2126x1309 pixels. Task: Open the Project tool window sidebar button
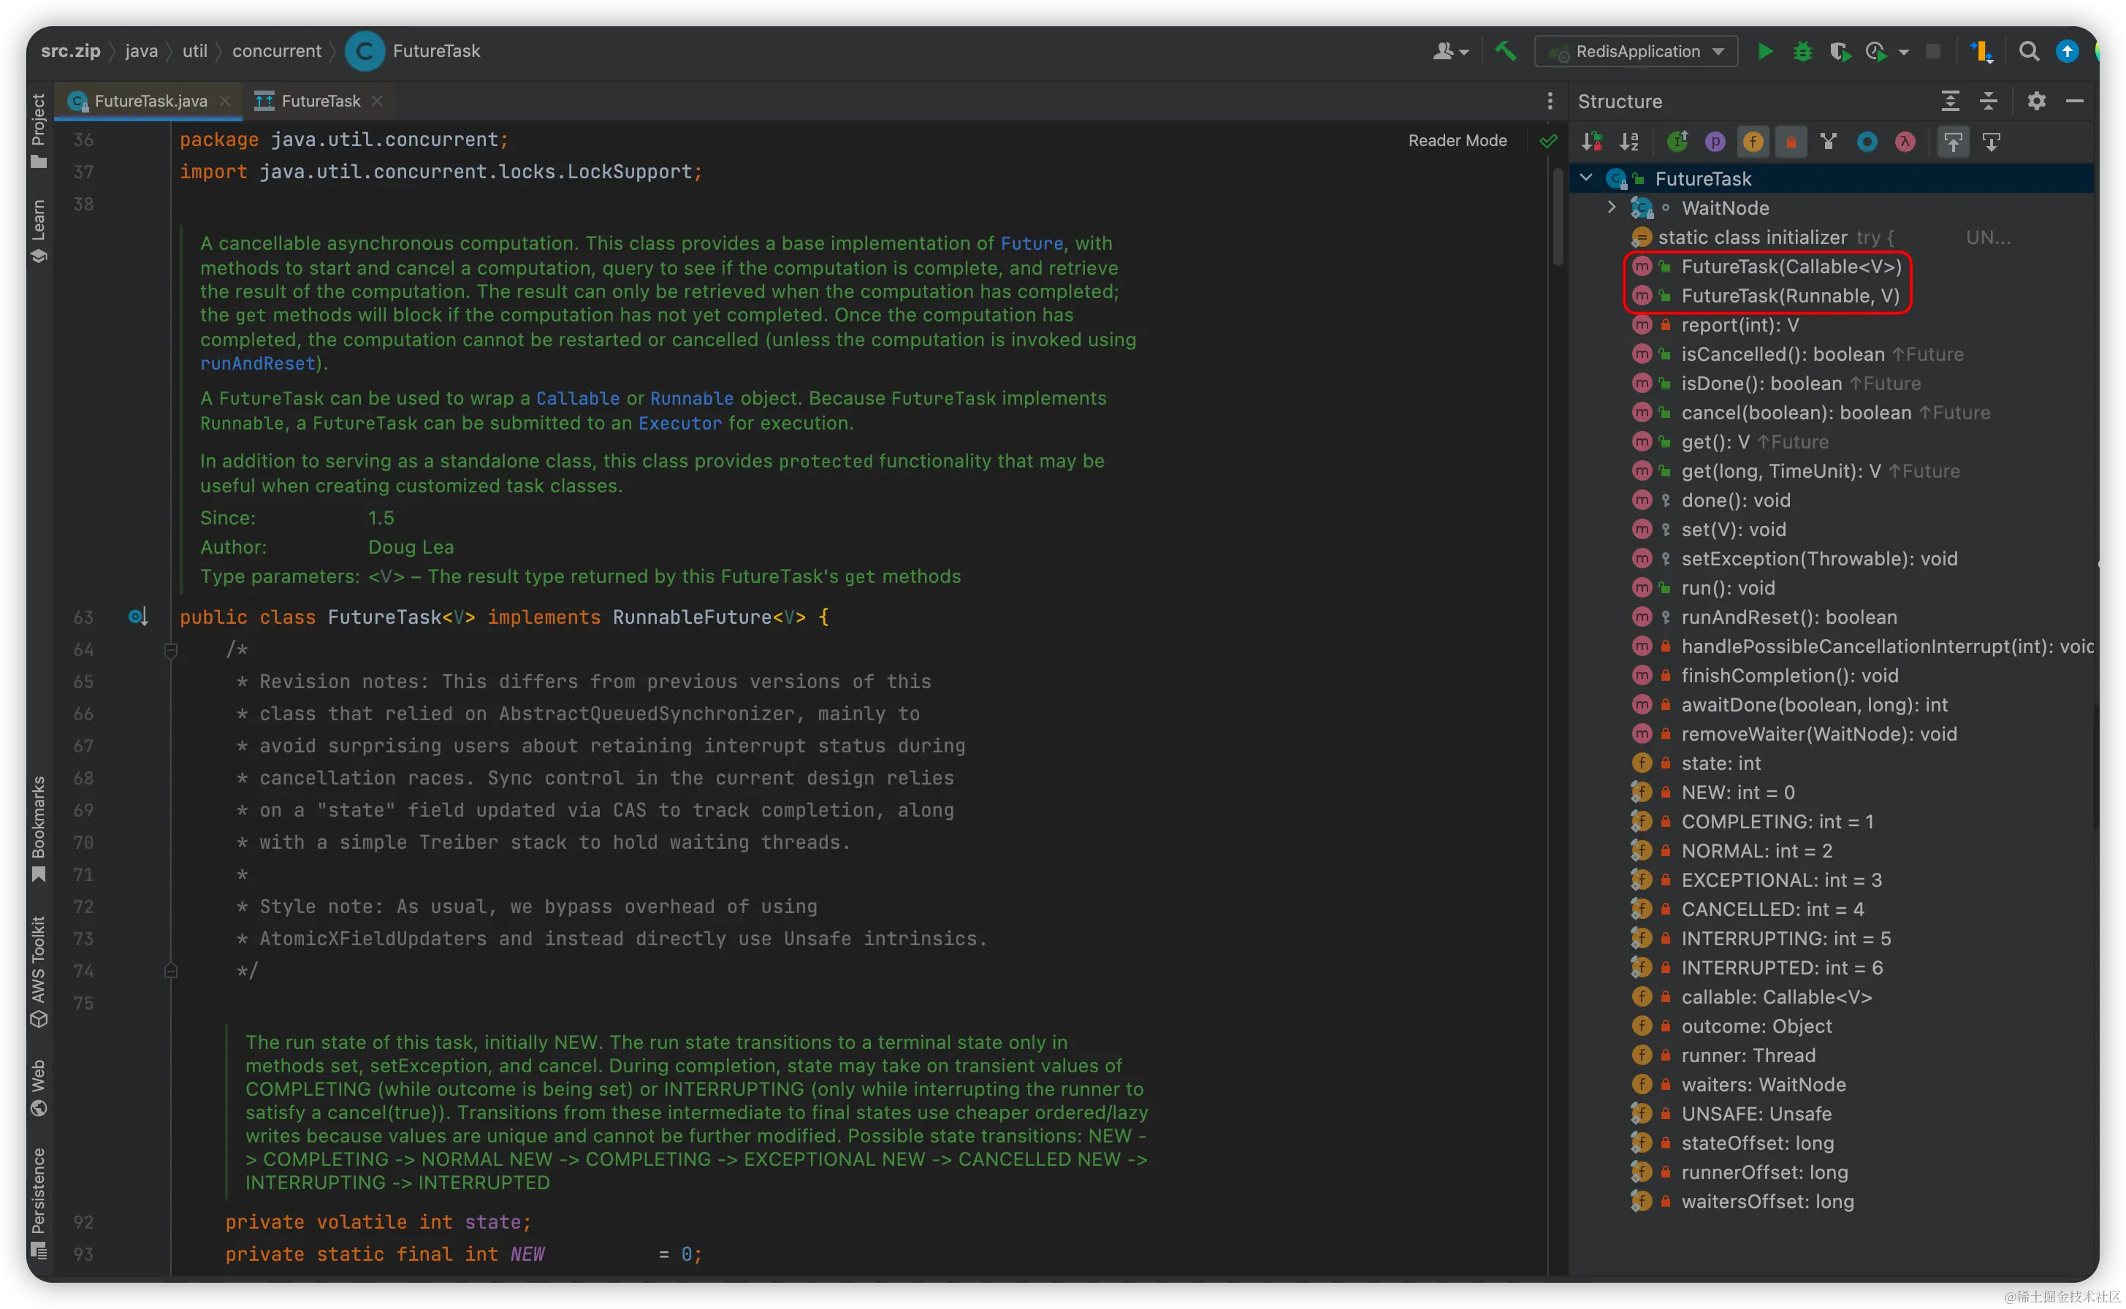click(38, 130)
